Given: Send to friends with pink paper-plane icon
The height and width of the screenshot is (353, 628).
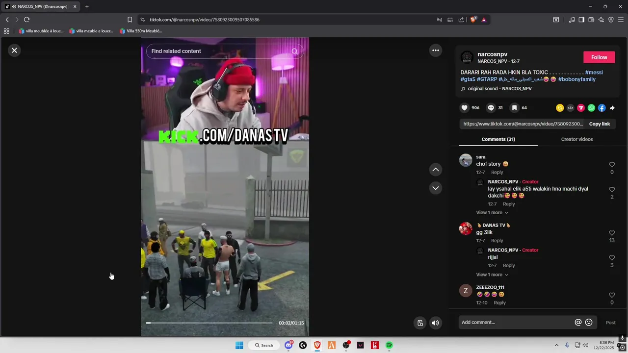Looking at the screenshot, I should (581, 108).
